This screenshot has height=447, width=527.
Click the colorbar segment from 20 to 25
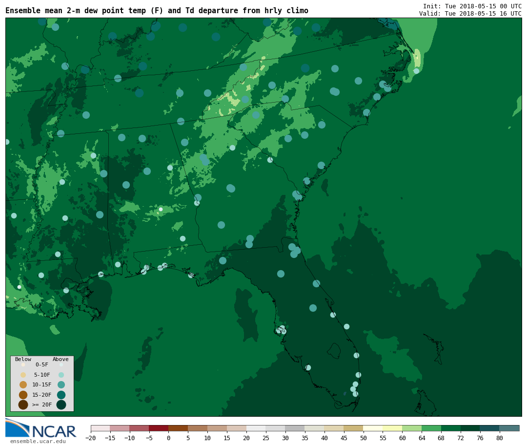(x=257, y=428)
